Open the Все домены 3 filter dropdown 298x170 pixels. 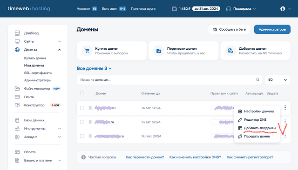click(x=94, y=68)
